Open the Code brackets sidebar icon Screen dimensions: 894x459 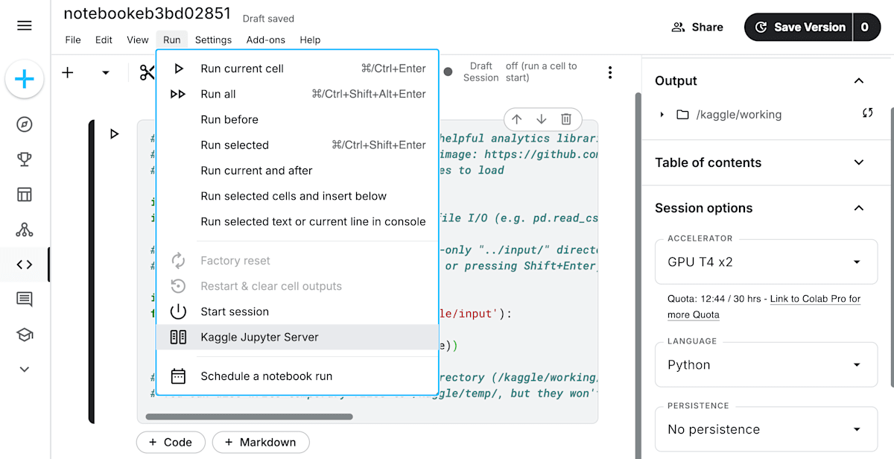[x=25, y=265]
